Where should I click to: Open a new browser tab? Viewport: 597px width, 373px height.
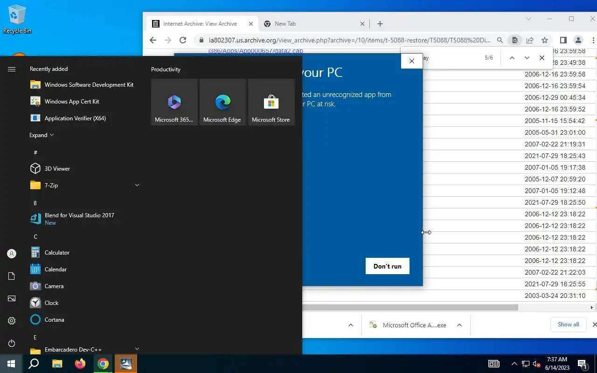[x=380, y=24]
